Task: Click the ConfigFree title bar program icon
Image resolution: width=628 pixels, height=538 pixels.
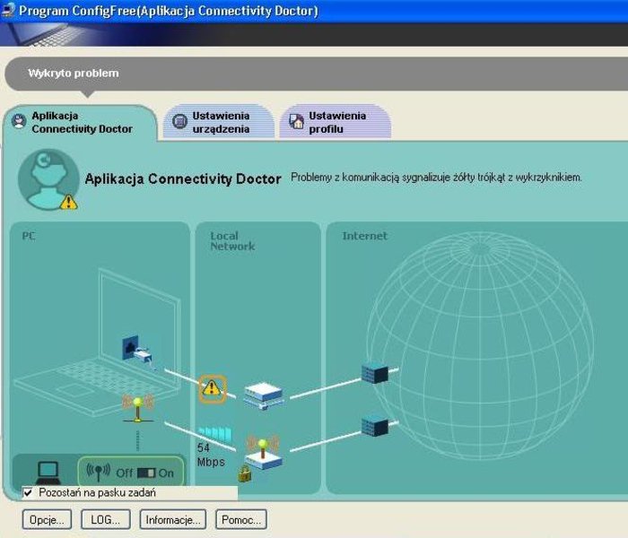Action: click(x=8, y=10)
